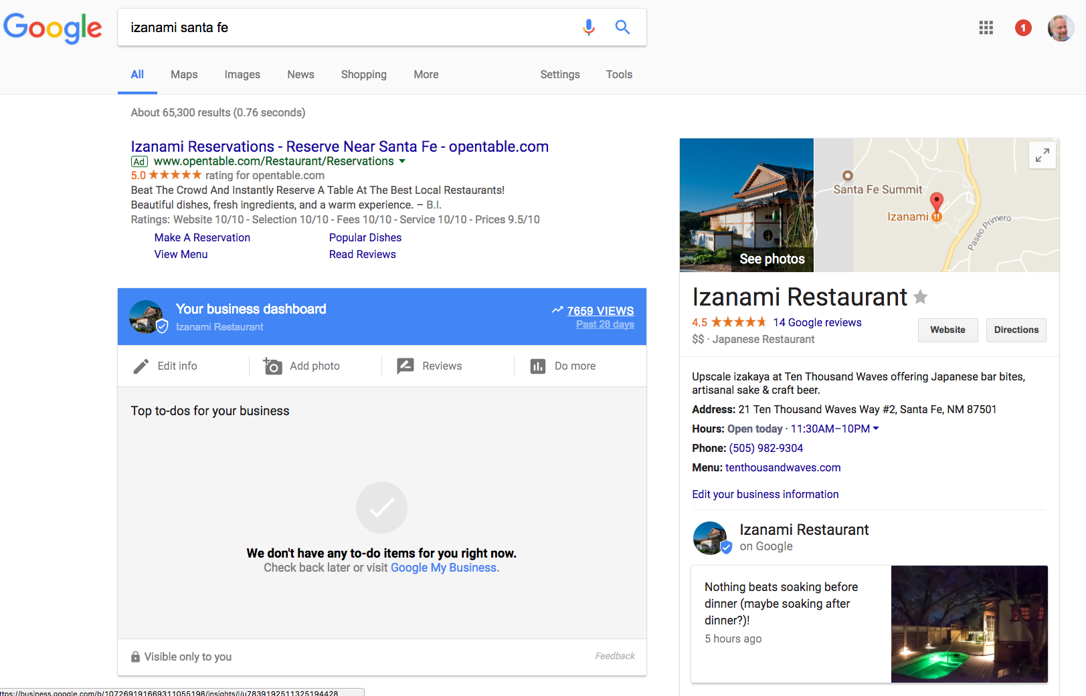Open the Google My Business link
The image size is (1086, 696).
(444, 568)
